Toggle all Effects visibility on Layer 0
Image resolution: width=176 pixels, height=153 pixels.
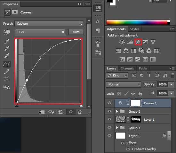pos(123,143)
